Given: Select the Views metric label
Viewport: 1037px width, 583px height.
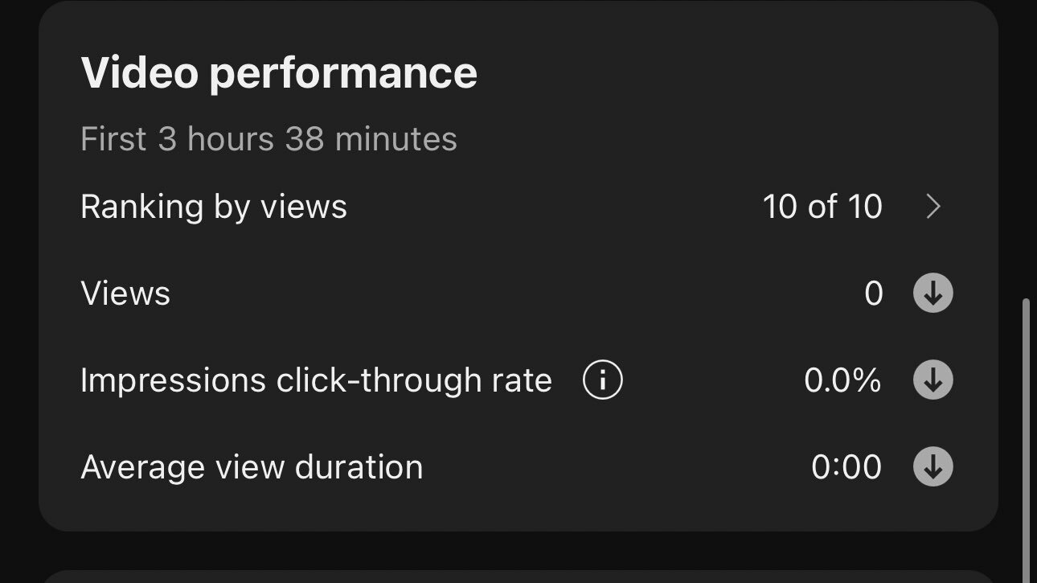Looking at the screenshot, I should click(x=125, y=294).
